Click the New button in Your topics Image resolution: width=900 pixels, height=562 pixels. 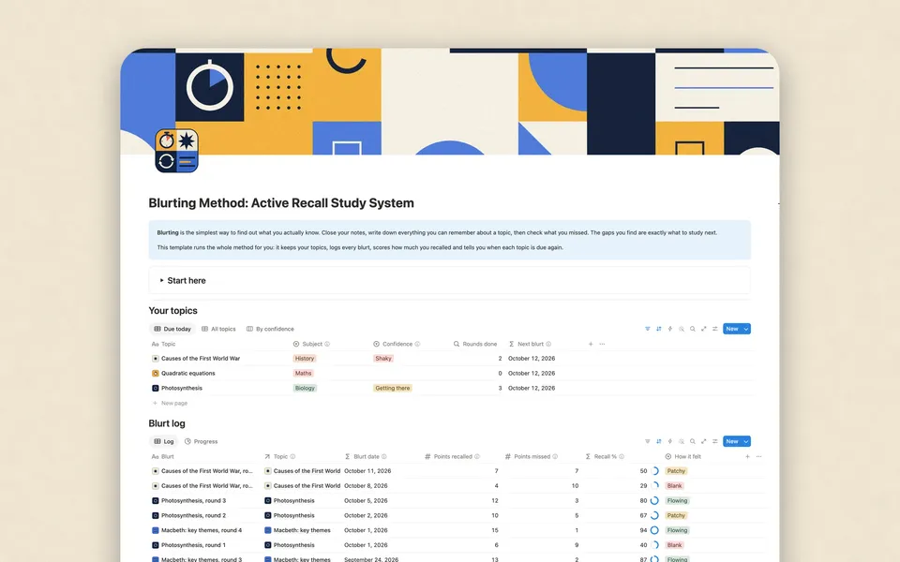click(x=732, y=329)
